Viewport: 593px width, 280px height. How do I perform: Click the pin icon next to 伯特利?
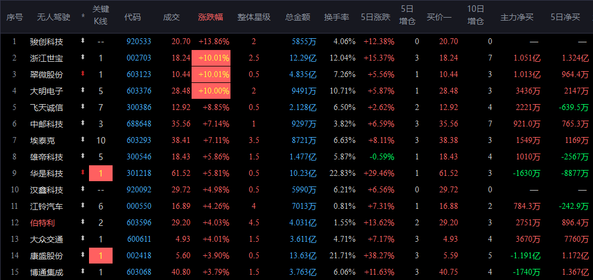pos(83,222)
